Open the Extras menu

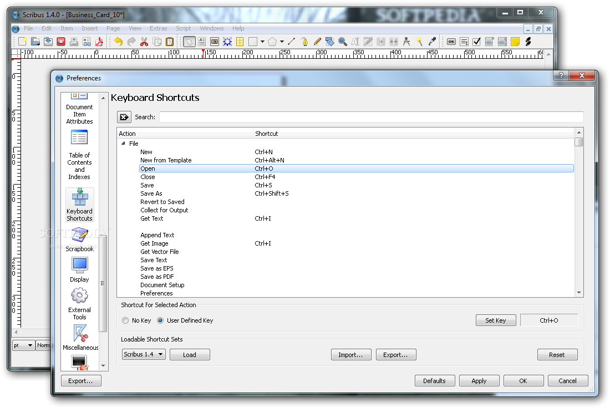[159, 28]
